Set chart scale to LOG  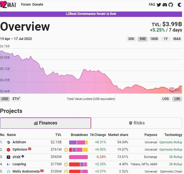pos(166,99)
